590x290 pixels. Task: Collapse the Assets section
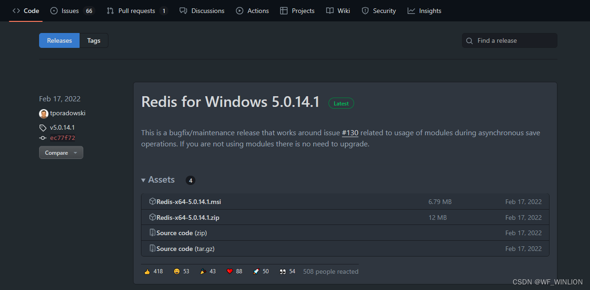tap(158, 180)
